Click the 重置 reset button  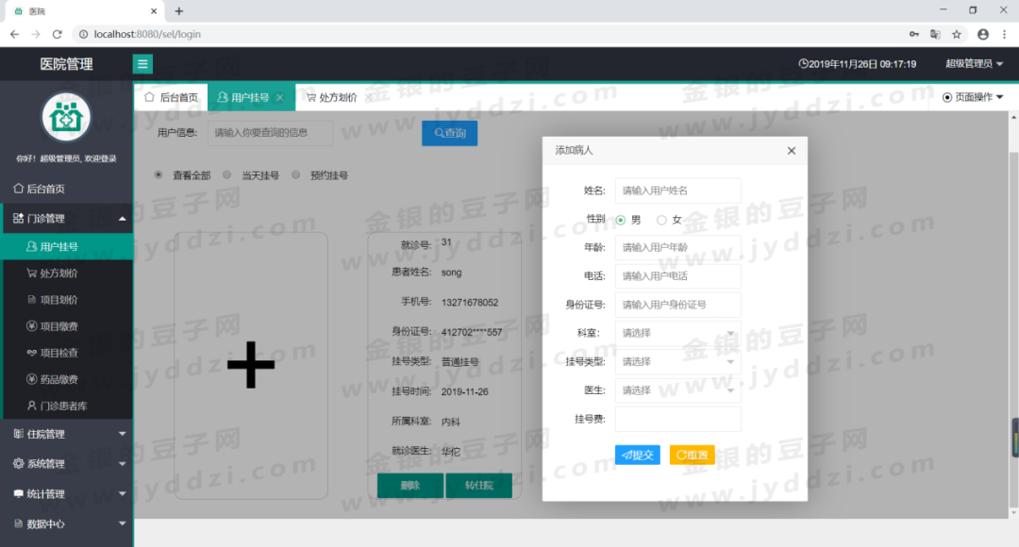coord(693,455)
